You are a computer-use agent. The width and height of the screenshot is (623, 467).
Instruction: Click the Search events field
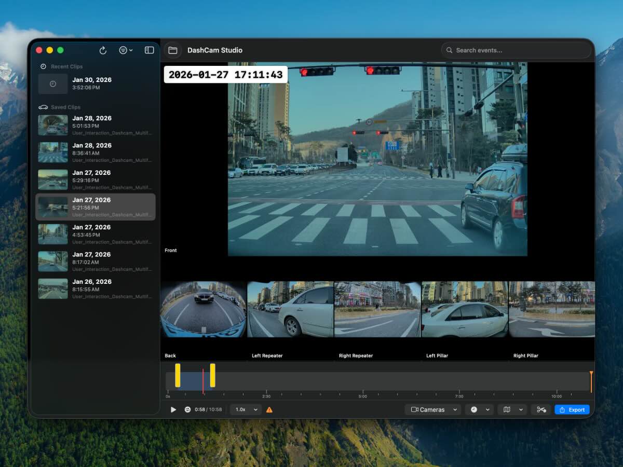pyautogui.click(x=516, y=50)
